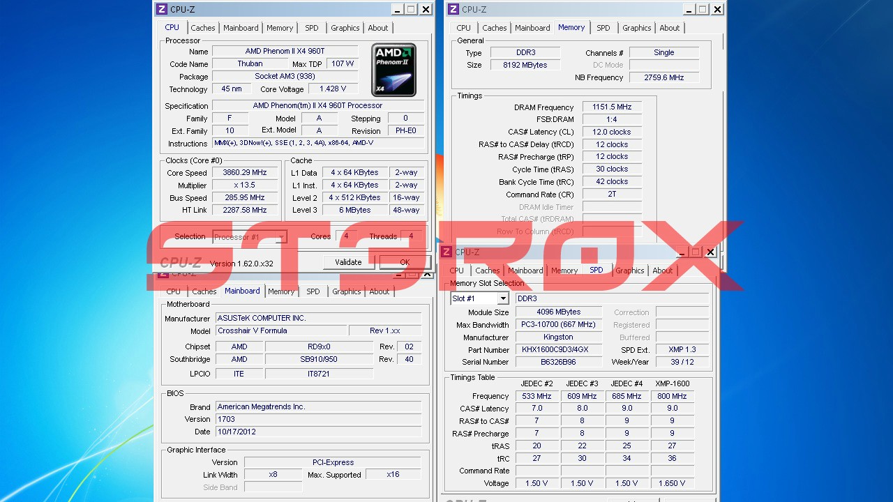This screenshot has height=502, width=893.
Task: Switch to CPU tab in the DRAM timings window
Action: (x=464, y=28)
